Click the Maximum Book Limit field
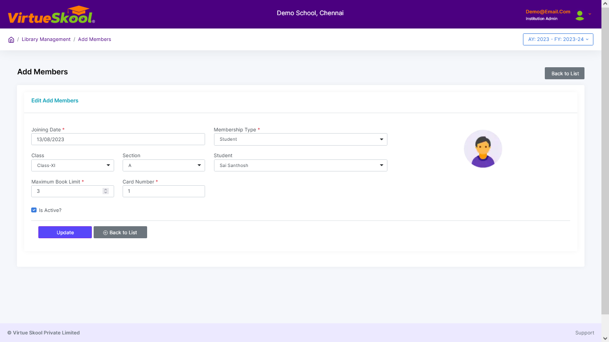The height and width of the screenshot is (342, 609). (73, 191)
